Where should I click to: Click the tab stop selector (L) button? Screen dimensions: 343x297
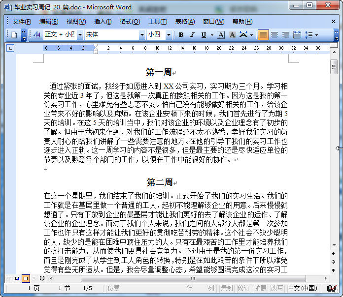(10, 48)
